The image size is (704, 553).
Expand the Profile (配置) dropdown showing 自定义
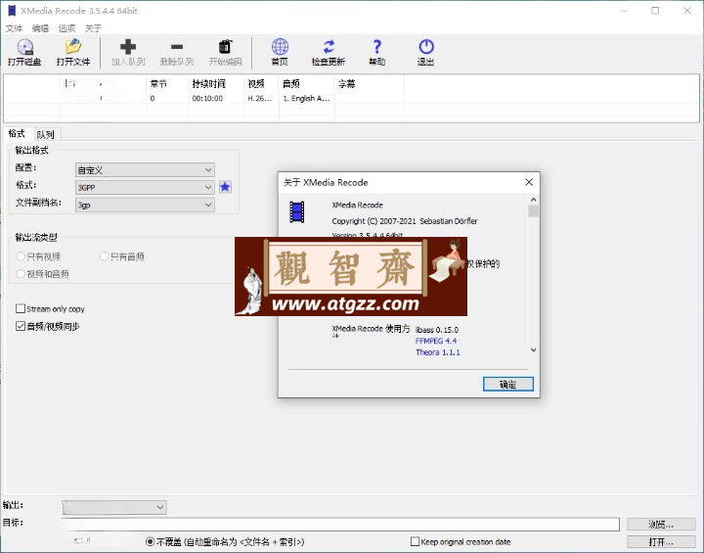[x=145, y=170]
